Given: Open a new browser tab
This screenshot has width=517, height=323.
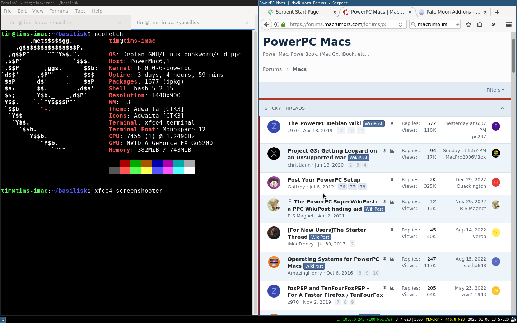Looking at the screenshot, I should tap(497, 12).
